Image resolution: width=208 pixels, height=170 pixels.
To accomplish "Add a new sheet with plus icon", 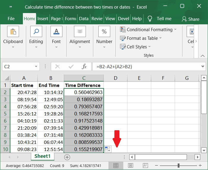I will 67,157.
